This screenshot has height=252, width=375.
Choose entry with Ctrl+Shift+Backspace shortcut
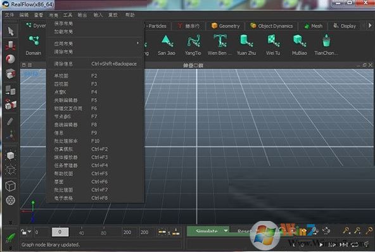[x=96, y=63]
